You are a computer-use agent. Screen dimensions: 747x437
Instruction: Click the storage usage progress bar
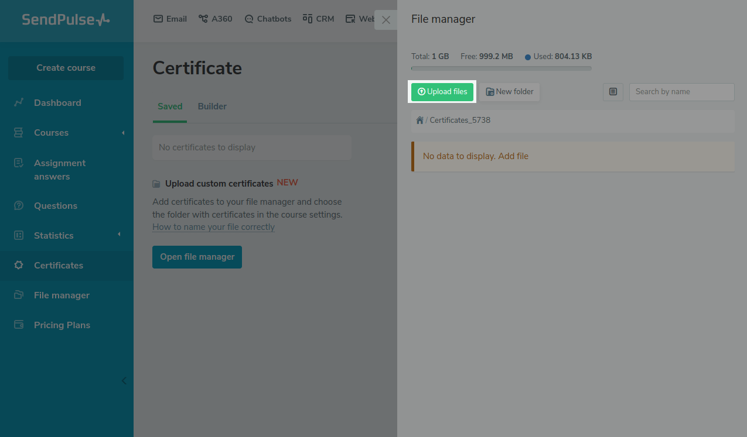click(x=501, y=68)
